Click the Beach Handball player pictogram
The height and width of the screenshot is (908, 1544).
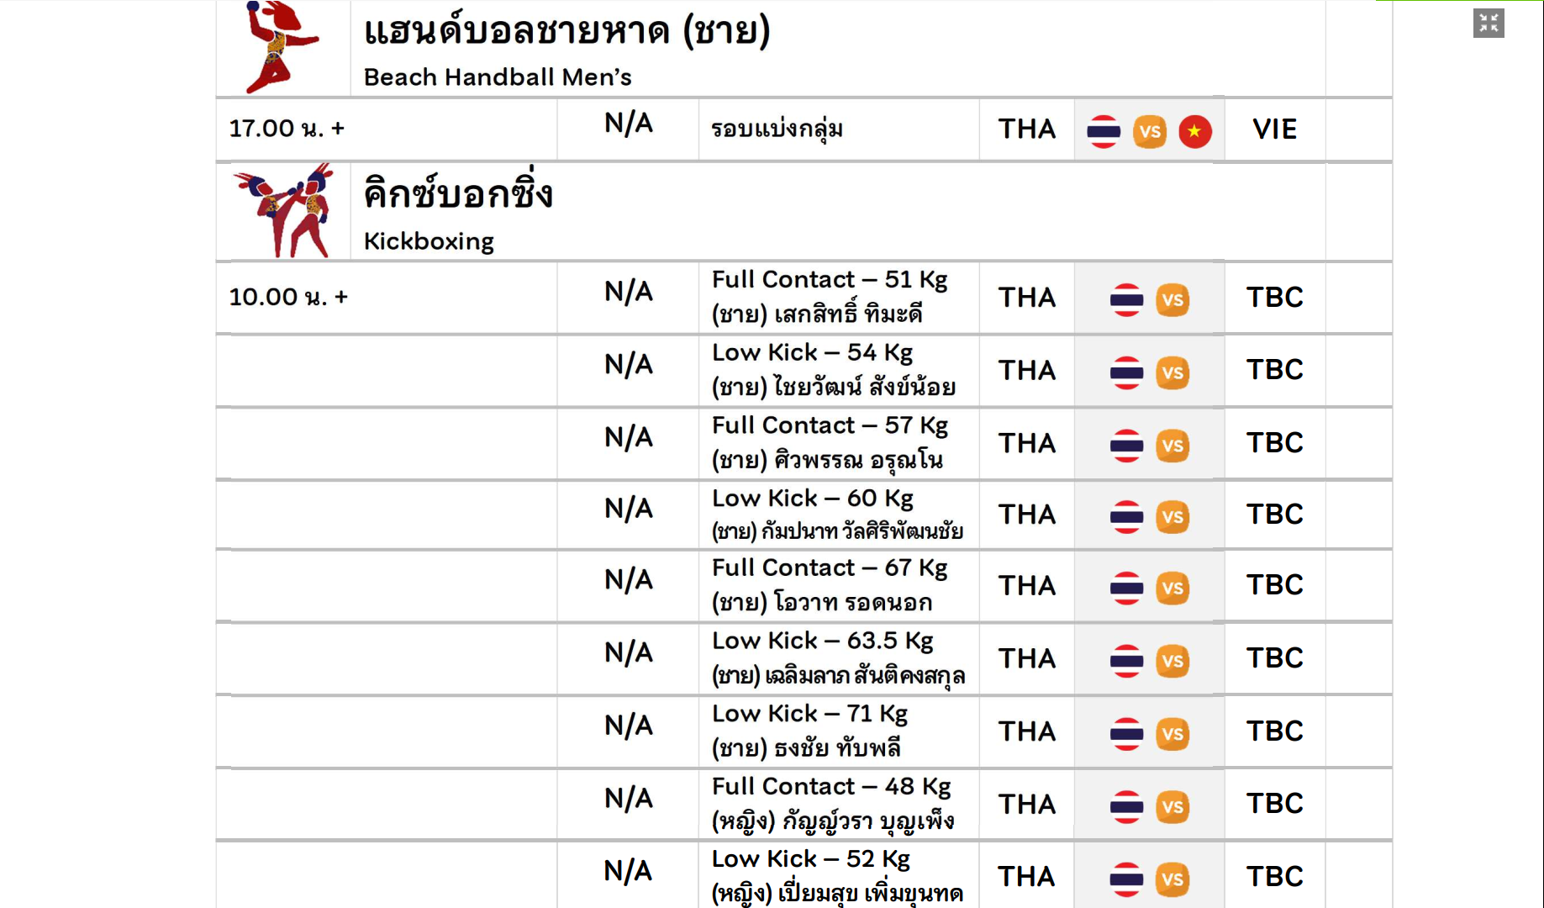pos(282,47)
